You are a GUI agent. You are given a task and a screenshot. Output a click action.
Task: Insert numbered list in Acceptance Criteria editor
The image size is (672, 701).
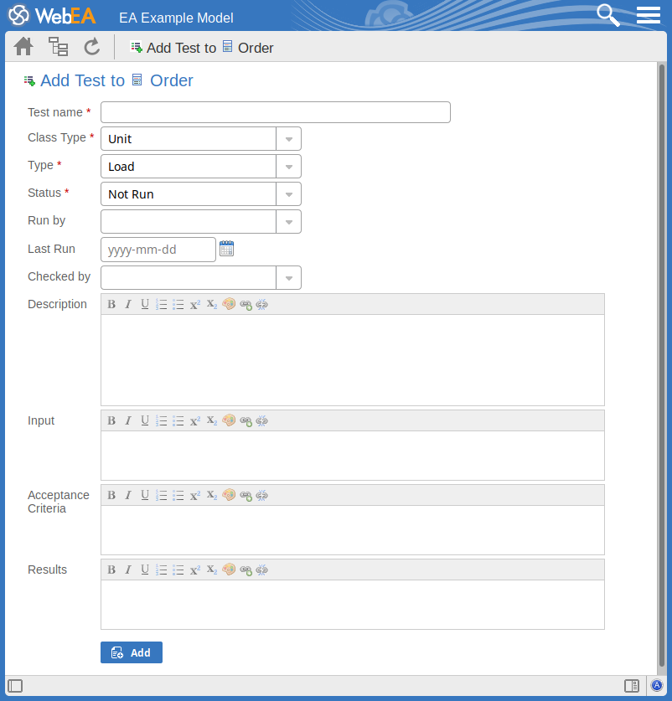[162, 496]
